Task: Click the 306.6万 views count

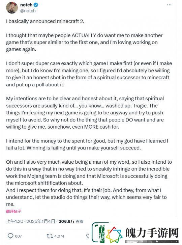Action: tap(66, 221)
